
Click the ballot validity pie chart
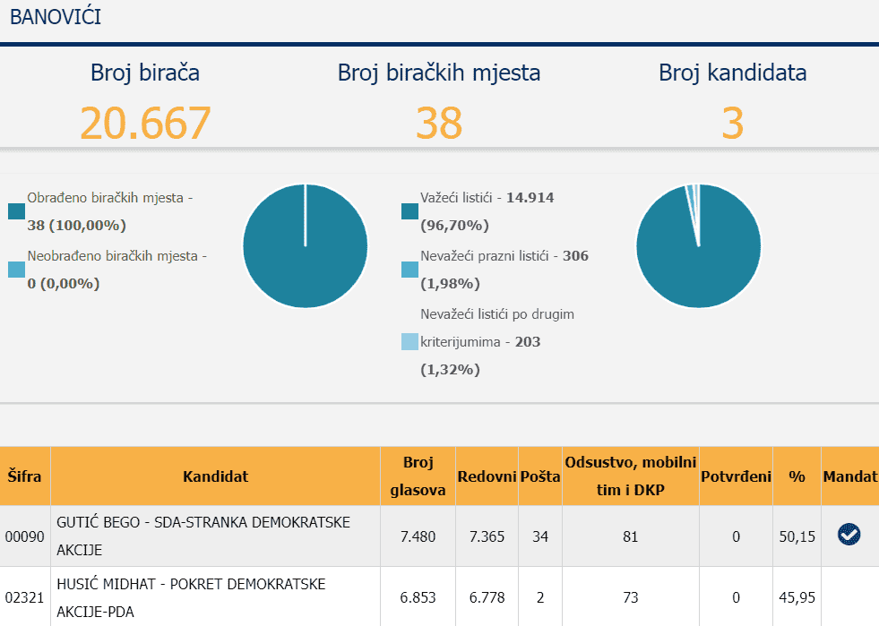pyautogui.click(x=698, y=245)
